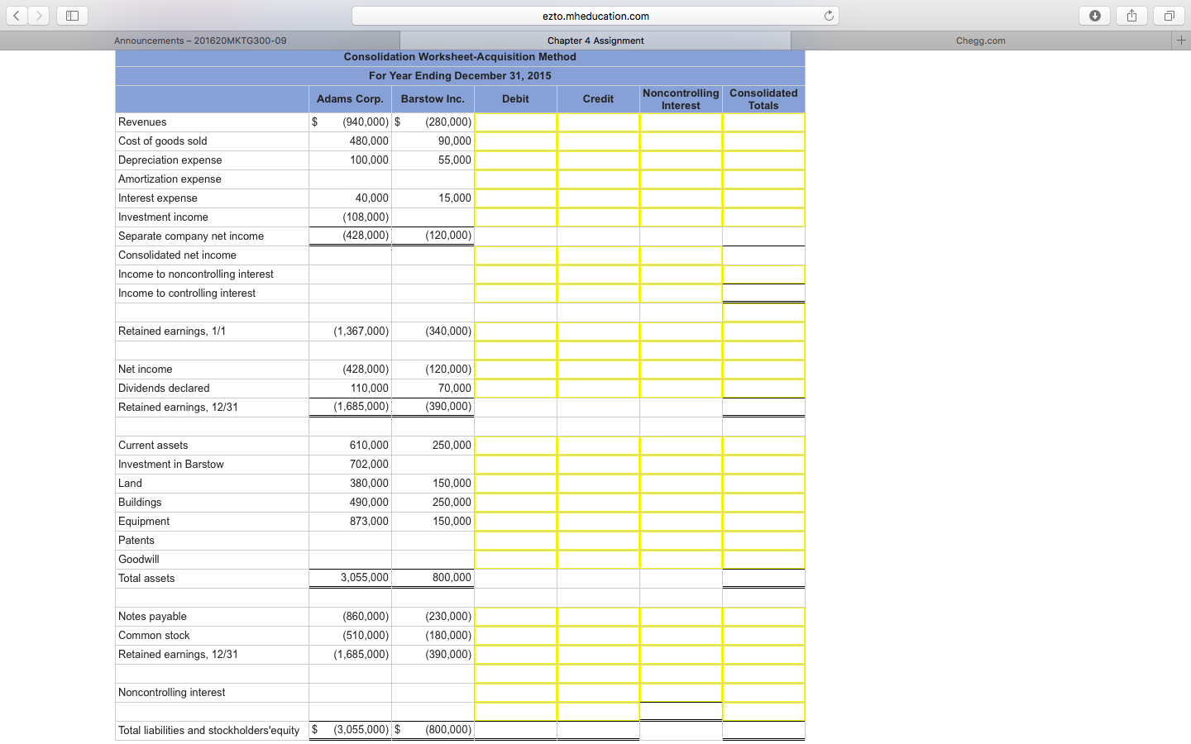Show the Safari sidebar
The height and width of the screenshot is (744, 1191).
coord(72,16)
